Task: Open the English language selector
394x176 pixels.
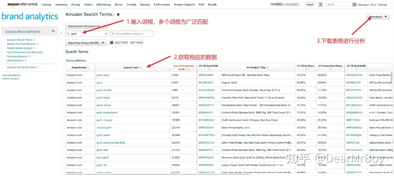Action: [x=313, y=4]
